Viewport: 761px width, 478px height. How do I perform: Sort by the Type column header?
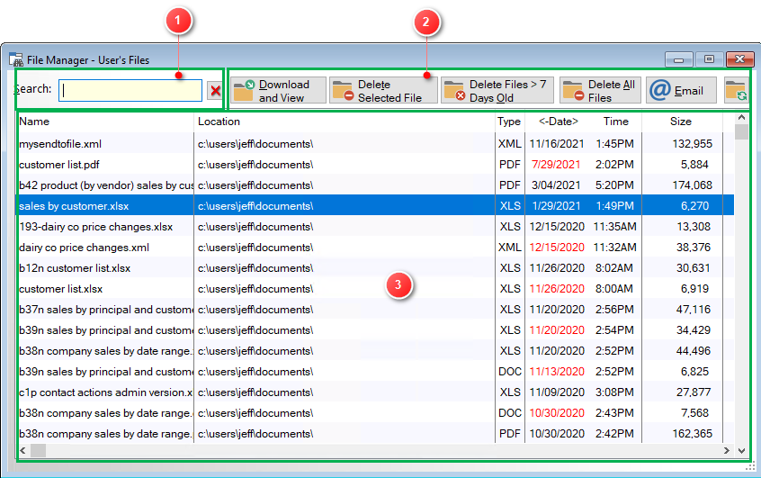(x=509, y=122)
